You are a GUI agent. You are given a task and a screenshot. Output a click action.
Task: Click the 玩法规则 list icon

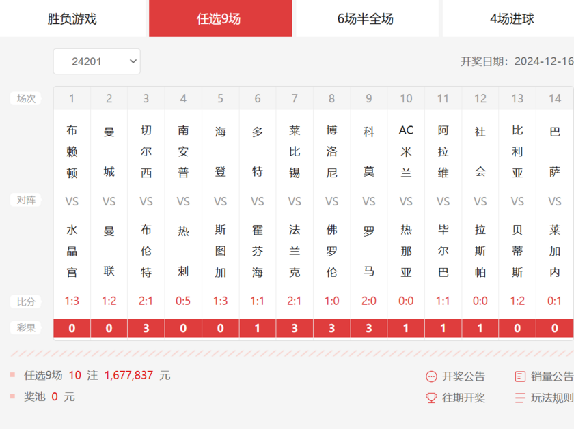520,398
